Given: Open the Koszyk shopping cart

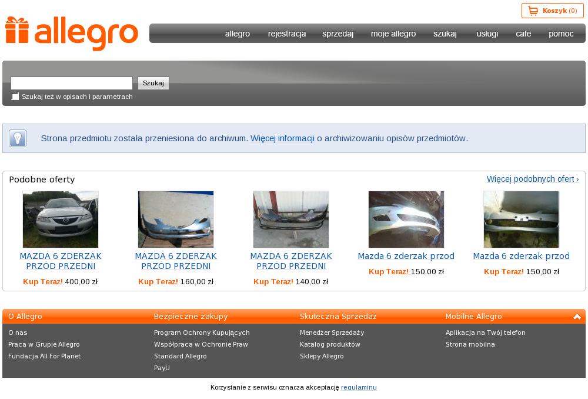Looking at the screenshot, I should click(x=552, y=11).
